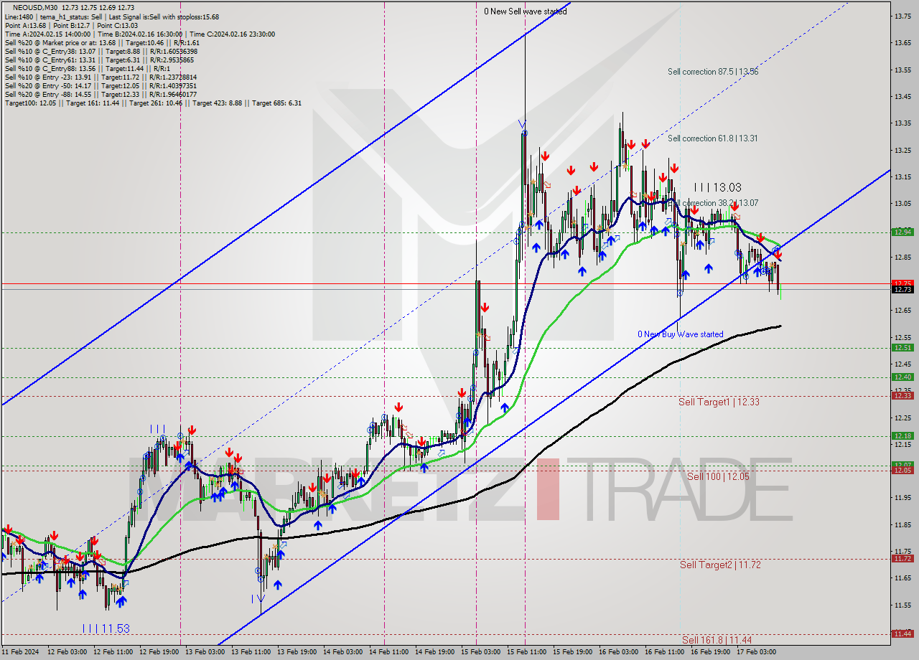Screen dimensions: 919x660
Task: Click the green 12.94 price tag
Action: coord(902,232)
